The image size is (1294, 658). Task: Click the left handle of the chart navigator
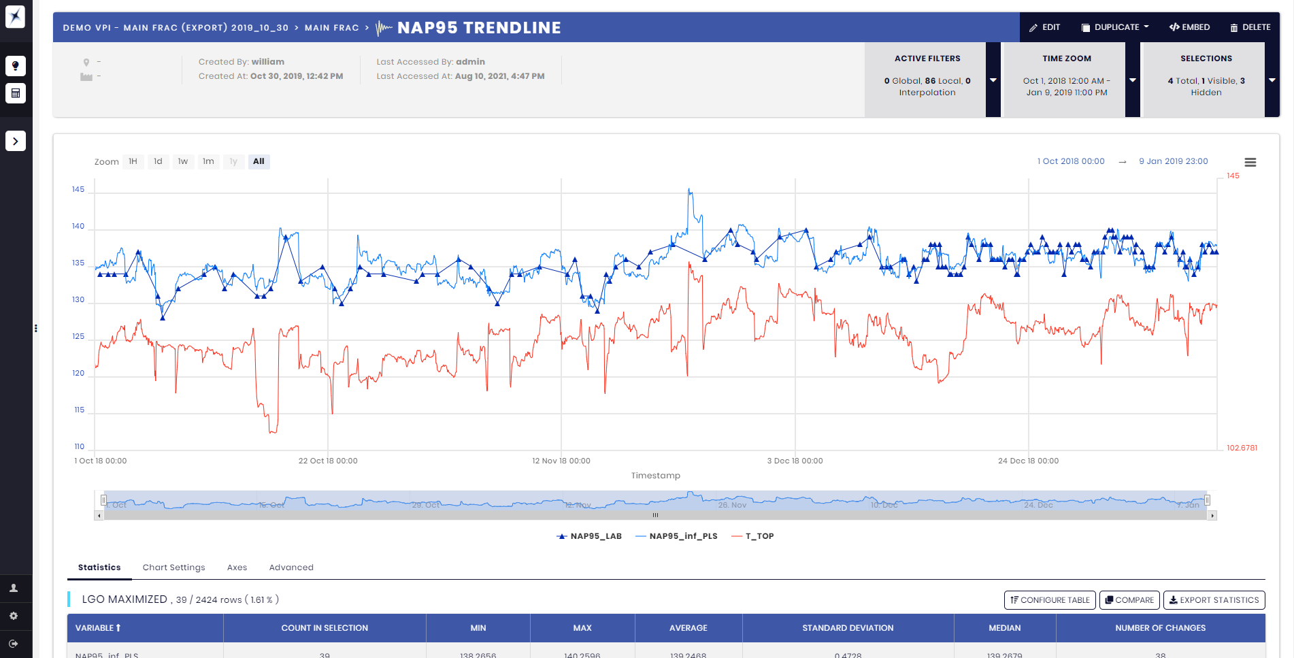pyautogui.click(x=103, y=500)
